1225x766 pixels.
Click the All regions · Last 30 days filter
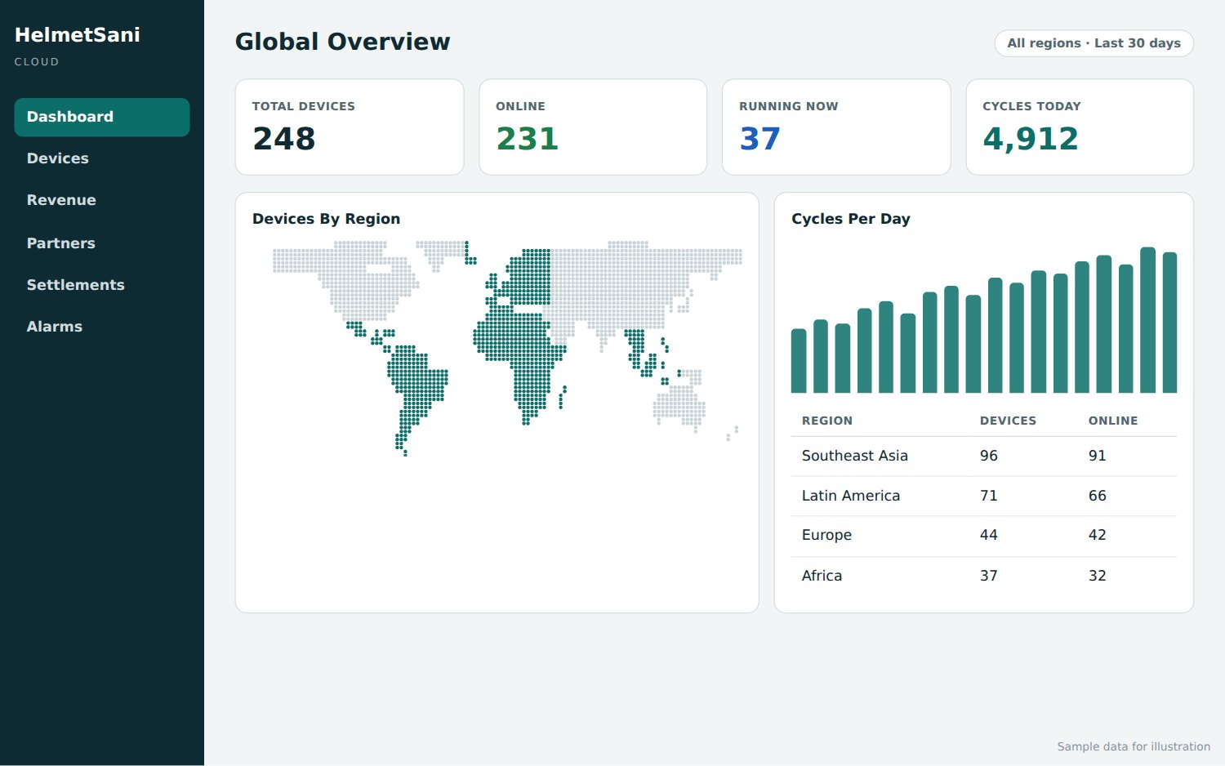click(1094, 43)
